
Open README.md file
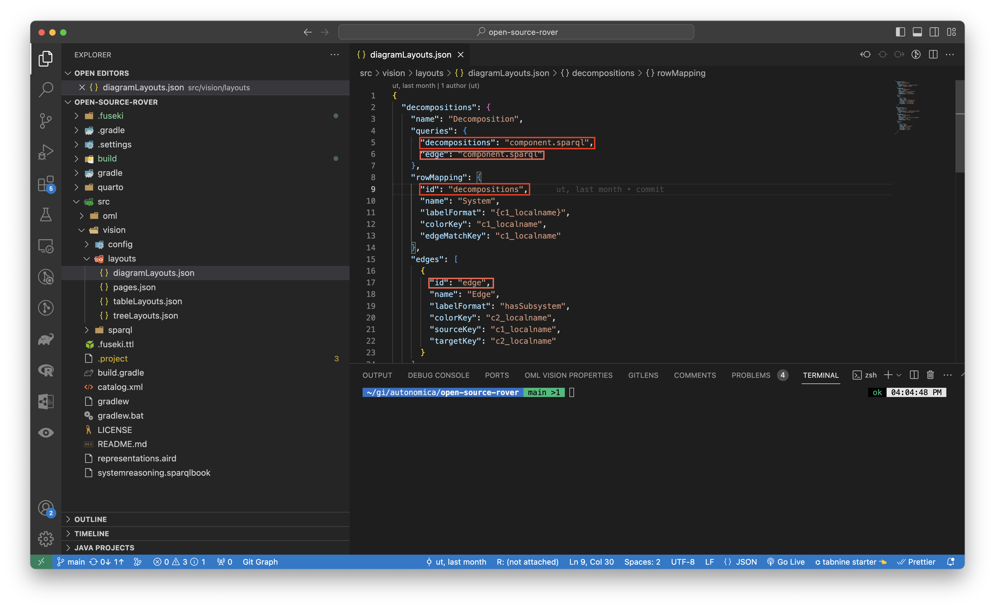[x=205, y=444]
